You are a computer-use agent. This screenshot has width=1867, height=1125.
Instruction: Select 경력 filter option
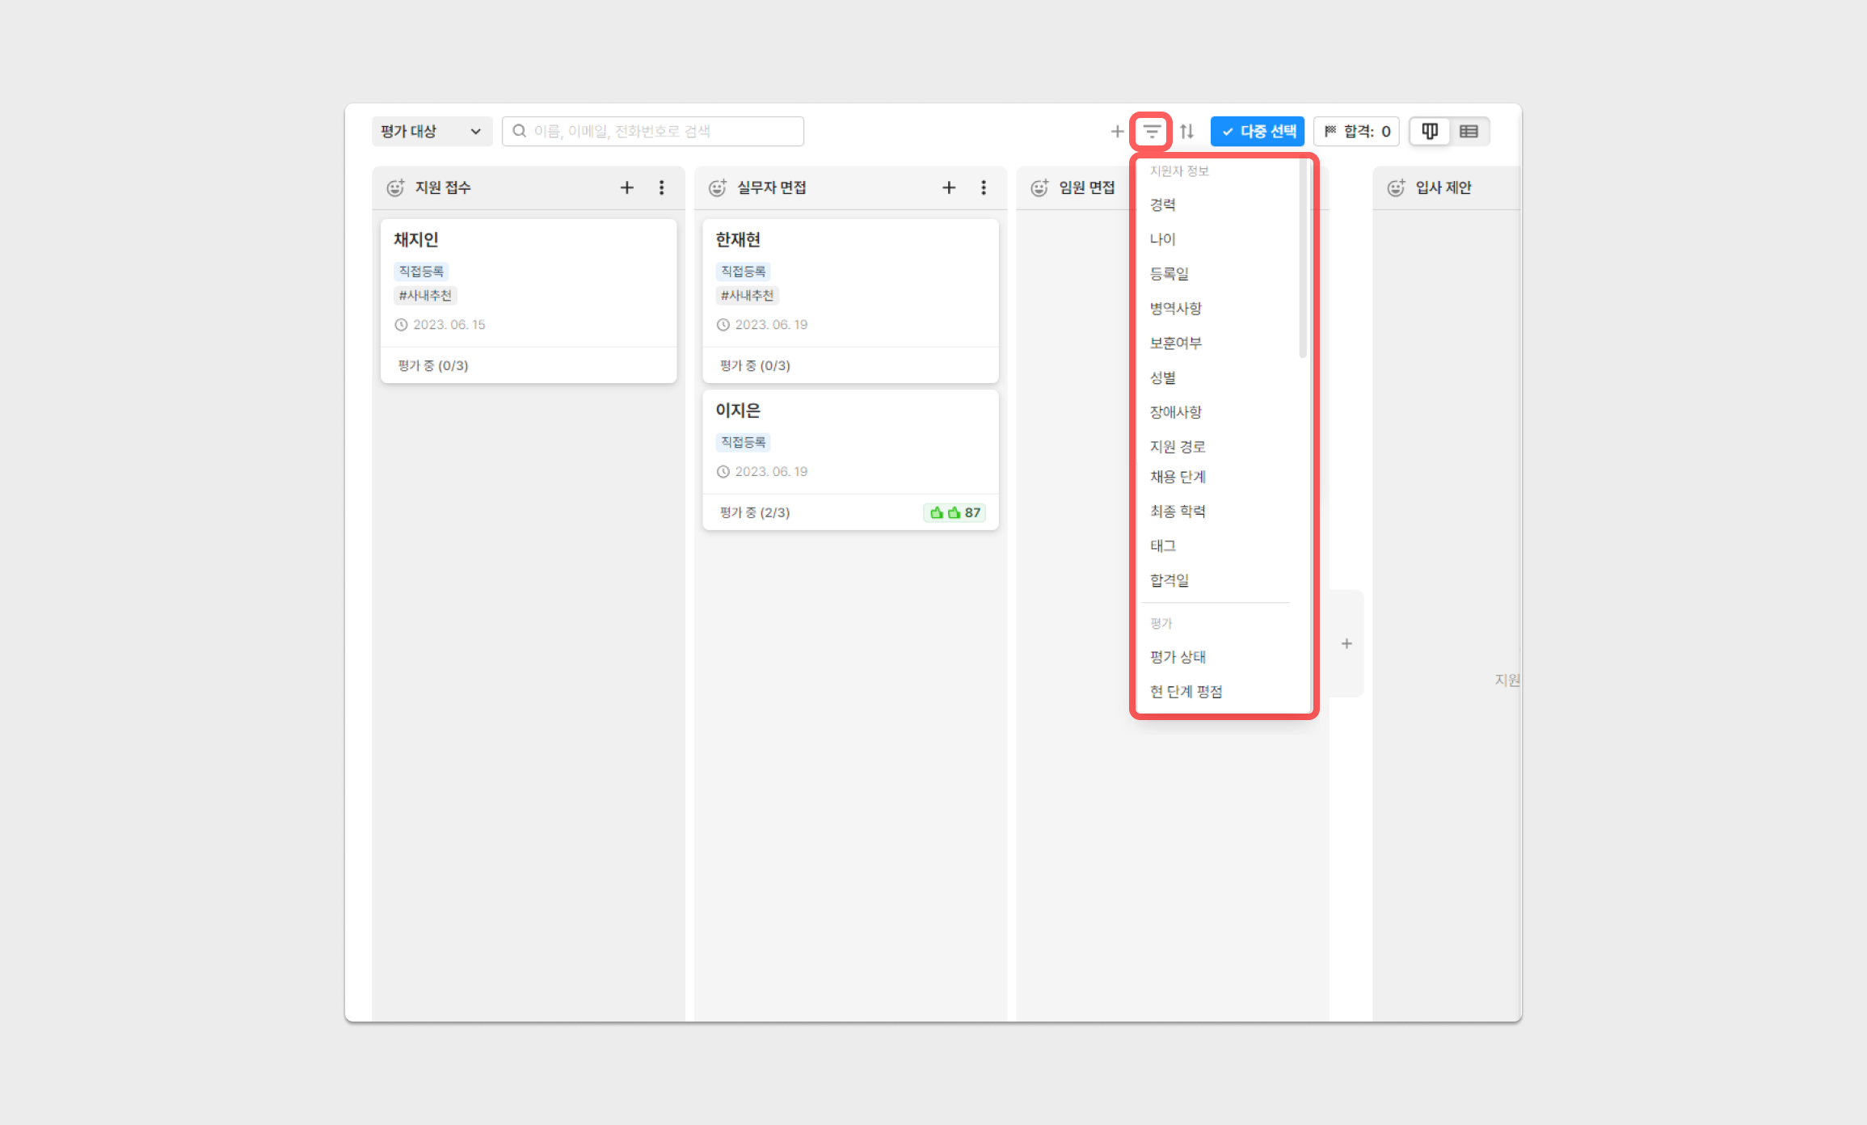(1163, 204)
